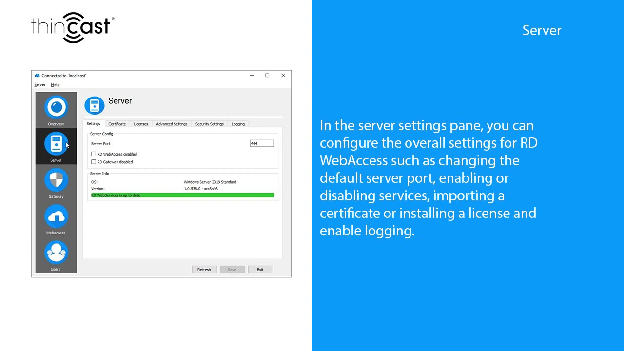Click the green up-to-date status bar

click(182, 195)
